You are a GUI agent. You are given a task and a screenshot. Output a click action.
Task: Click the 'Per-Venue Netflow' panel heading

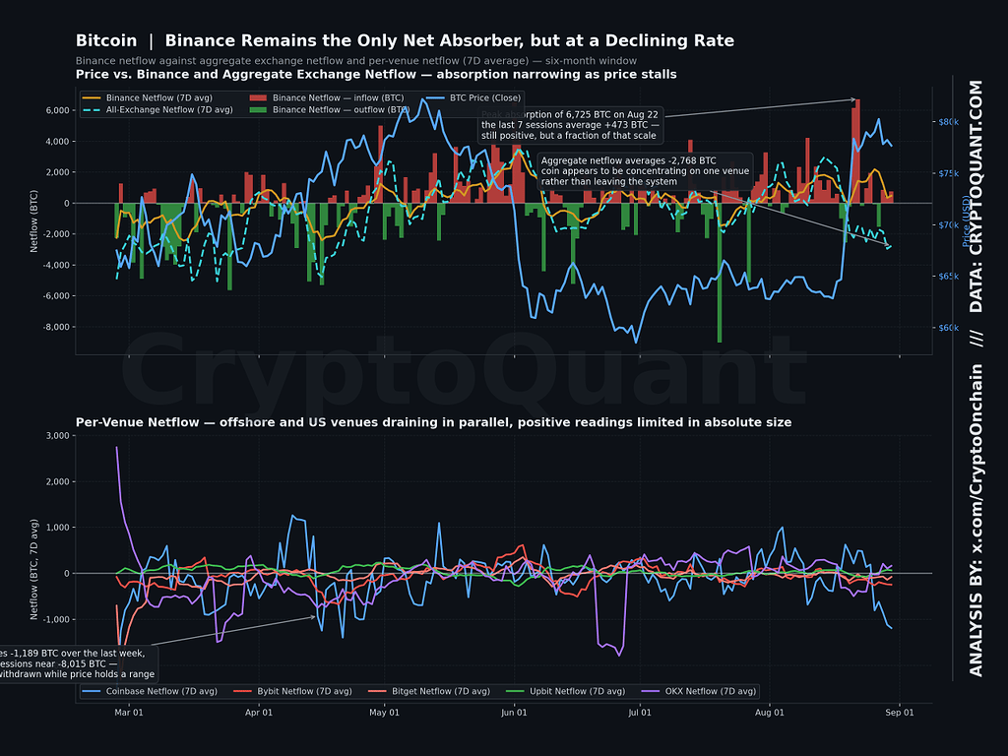coord(433,422)
